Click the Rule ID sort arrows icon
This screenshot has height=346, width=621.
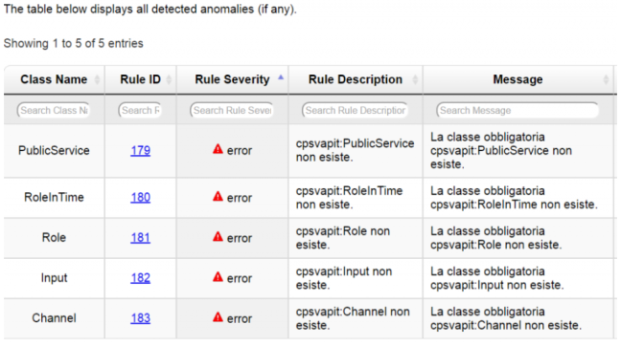pyautogui.click(x=169, y=79)
